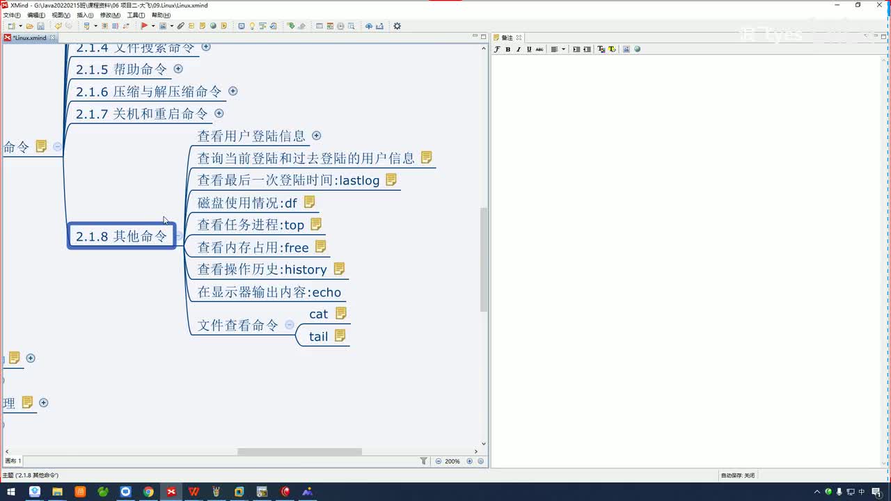Image resolution: width=891 pixels, height=501 pixels.
Task: Select the 查看最后一次登陆时间:lastlog topic
Action: [288, 180]
